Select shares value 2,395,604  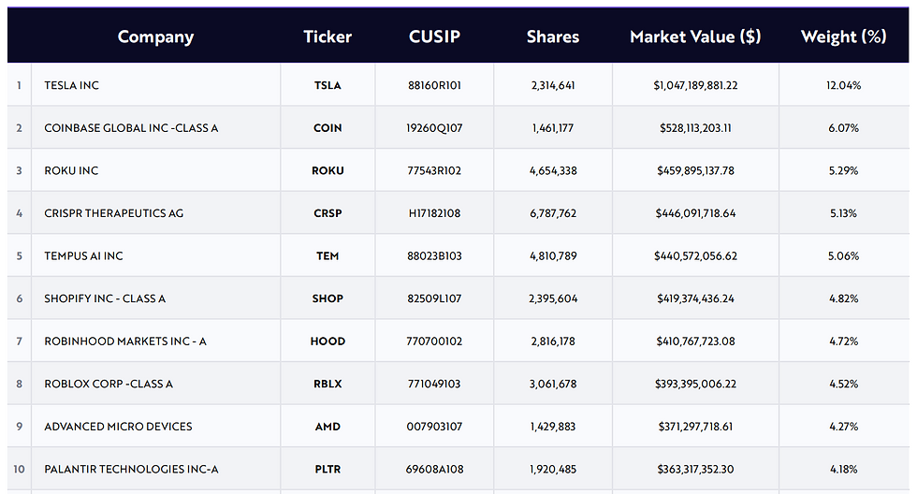[x=553, y=298]
